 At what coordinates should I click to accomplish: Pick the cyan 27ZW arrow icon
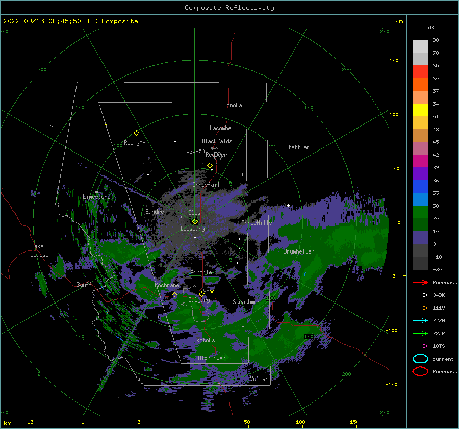420,321
